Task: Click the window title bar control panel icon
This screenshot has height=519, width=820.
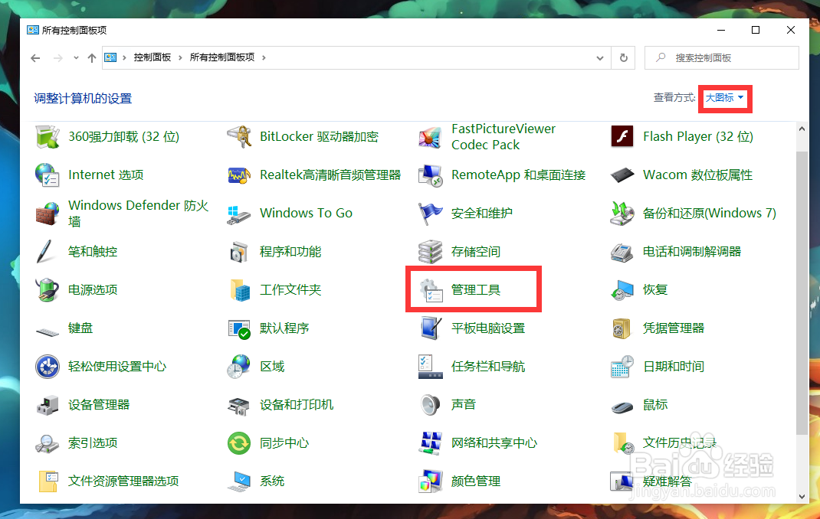Action: [33, 31]
